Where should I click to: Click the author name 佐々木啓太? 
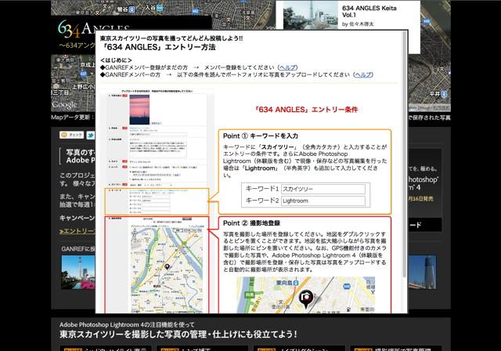coord(361,24)
